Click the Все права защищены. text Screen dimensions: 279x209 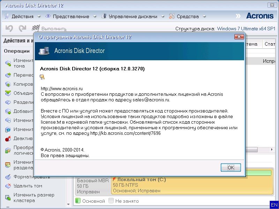point(65,155)
